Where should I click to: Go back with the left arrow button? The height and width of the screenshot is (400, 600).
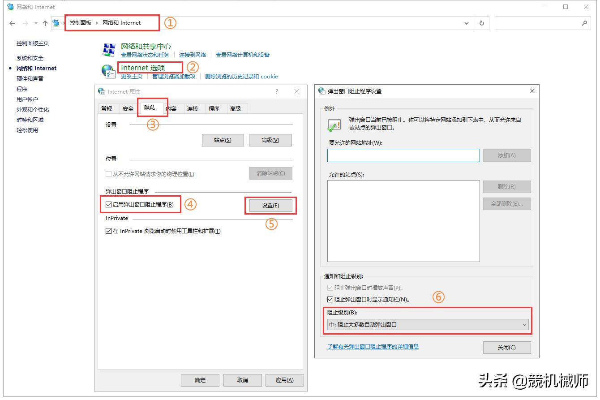pos(12,23)
